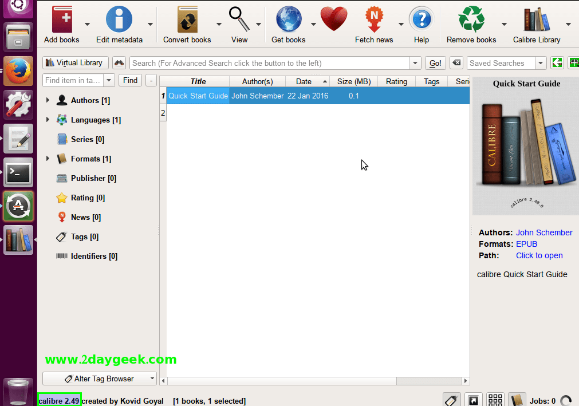Screen dimensions: 579x406
Task: Collapse all with the minus button
Action: click(x=151, y=81)
